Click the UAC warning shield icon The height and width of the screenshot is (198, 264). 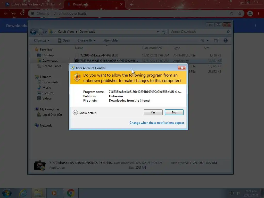point(77,77)
